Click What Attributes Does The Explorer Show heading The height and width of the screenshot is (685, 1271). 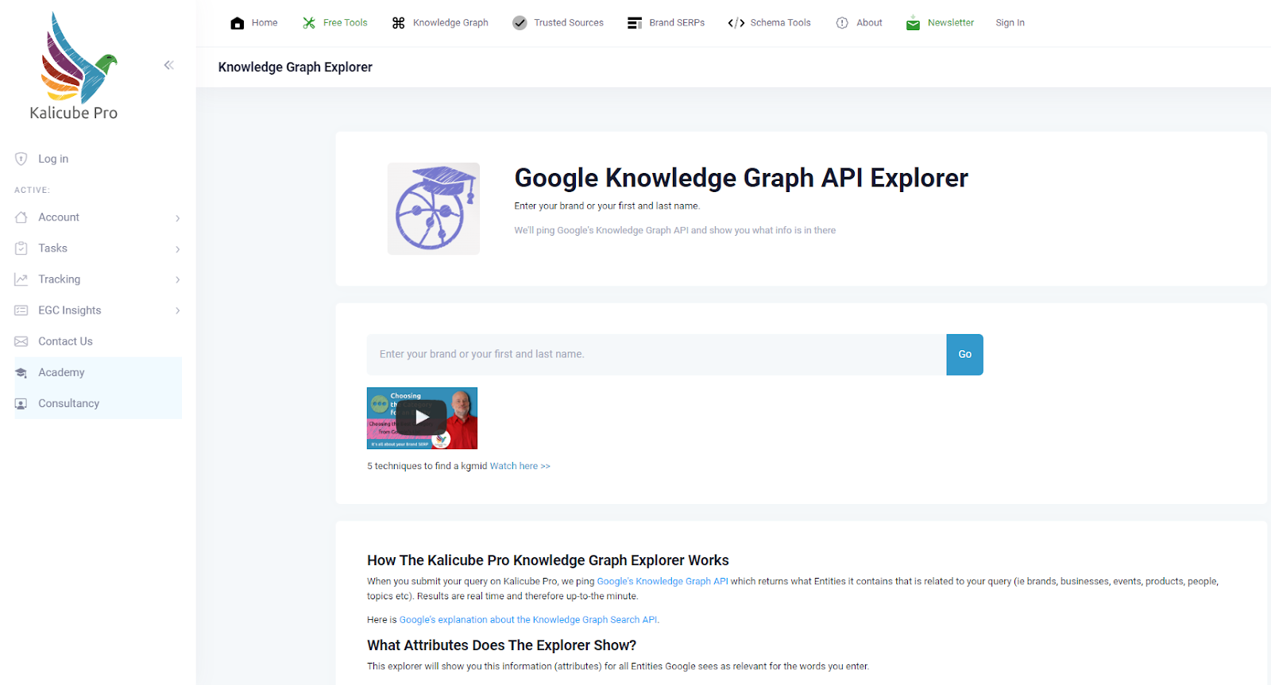coord(501,645)
